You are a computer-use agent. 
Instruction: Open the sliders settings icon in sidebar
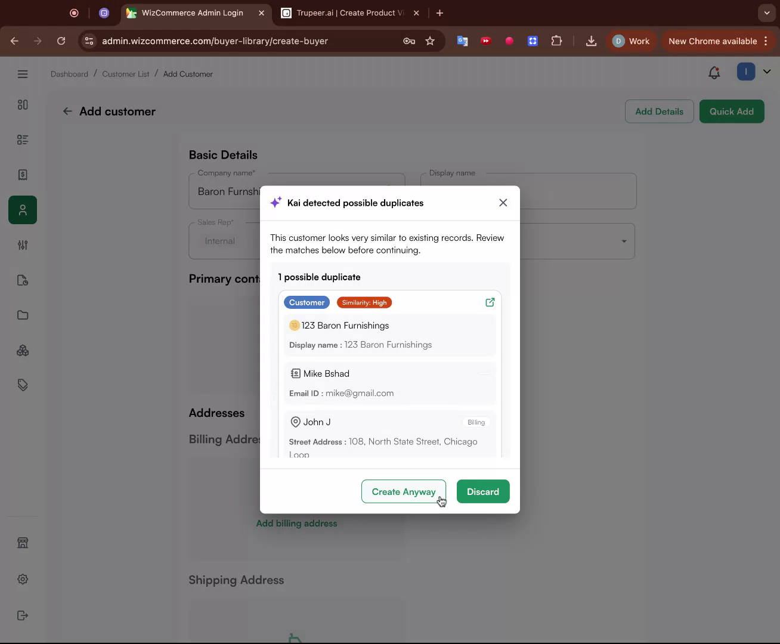23,245
